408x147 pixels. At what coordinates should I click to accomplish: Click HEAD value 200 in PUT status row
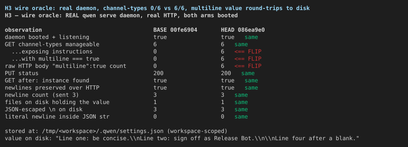(226, 73)
